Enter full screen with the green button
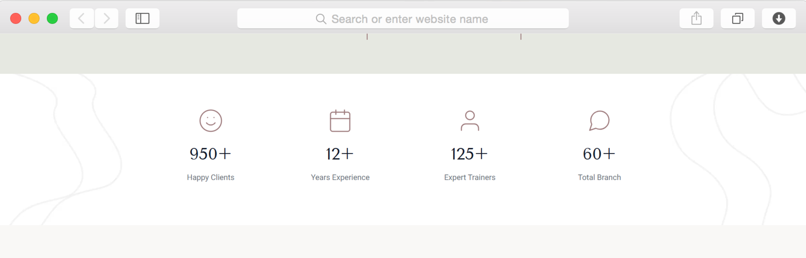The image size is (806, 258). pyautogui.click(x=52, y=18)
